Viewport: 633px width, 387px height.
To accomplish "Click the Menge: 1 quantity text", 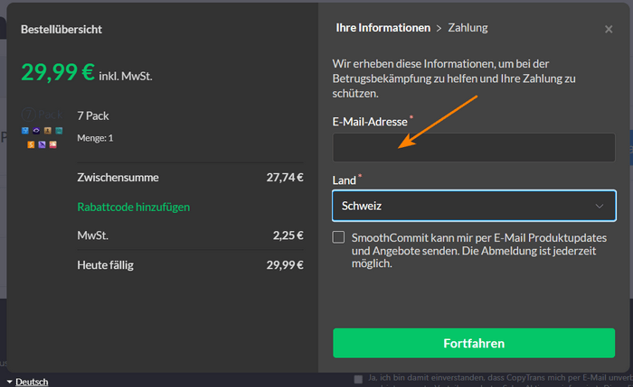I will point(95,138).
